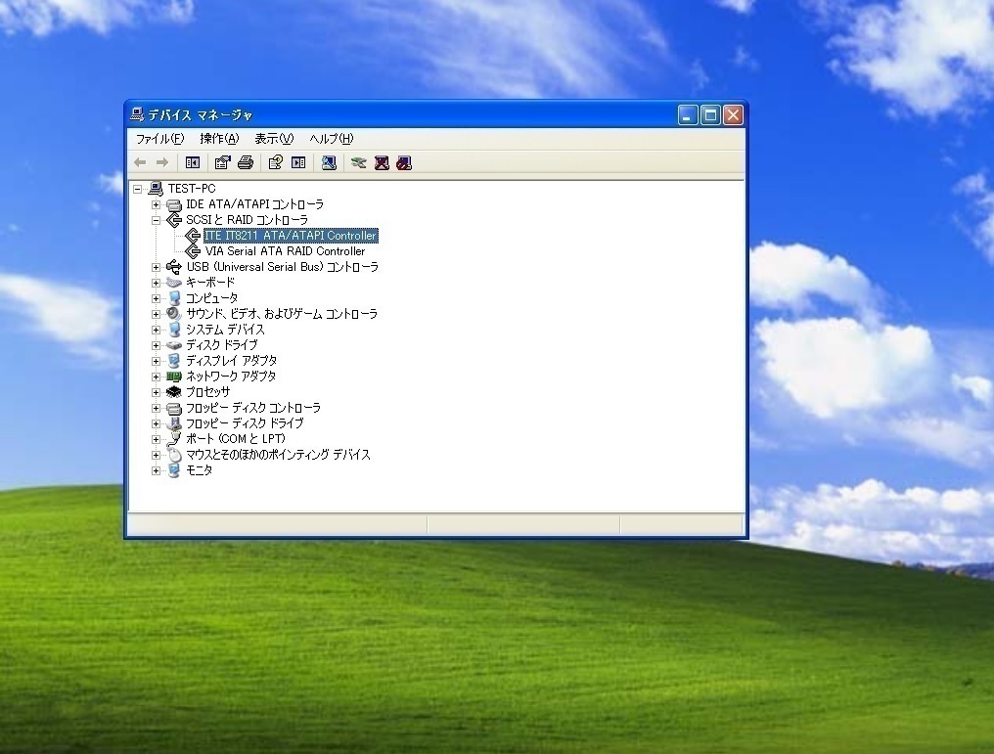Click the Uninstall device toolbar icon
Screen dimensions: 994x754
(x=382, y=163)
